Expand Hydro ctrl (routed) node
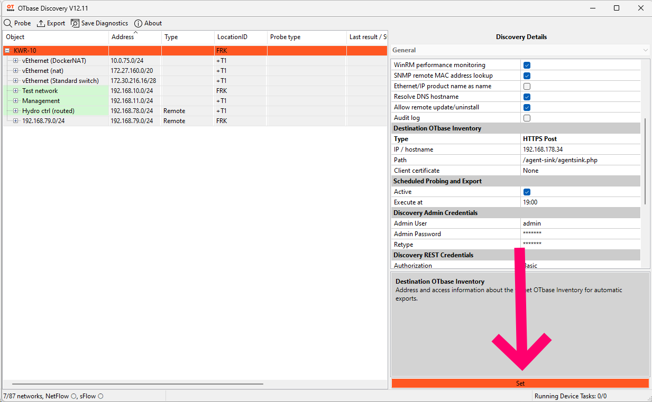The image size is (652, 402). pyautogui.click(x=16, y=111)
